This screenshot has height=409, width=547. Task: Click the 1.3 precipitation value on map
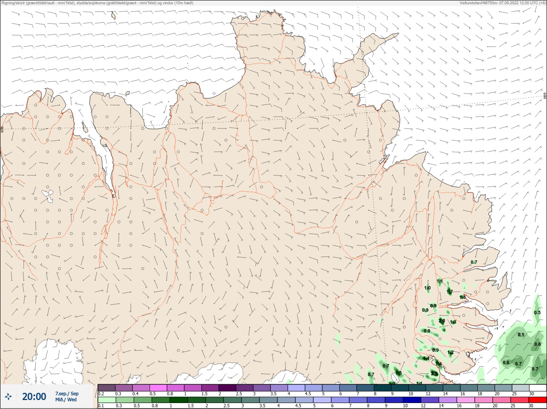pos(453,322)
